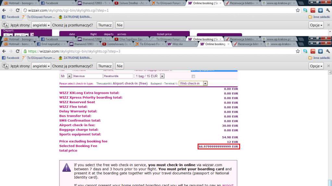Go back in the step=1 rear window
Image resolution: width=332 pixels, height=186 pixels.
pyautogui.click(x=4, y=10)
